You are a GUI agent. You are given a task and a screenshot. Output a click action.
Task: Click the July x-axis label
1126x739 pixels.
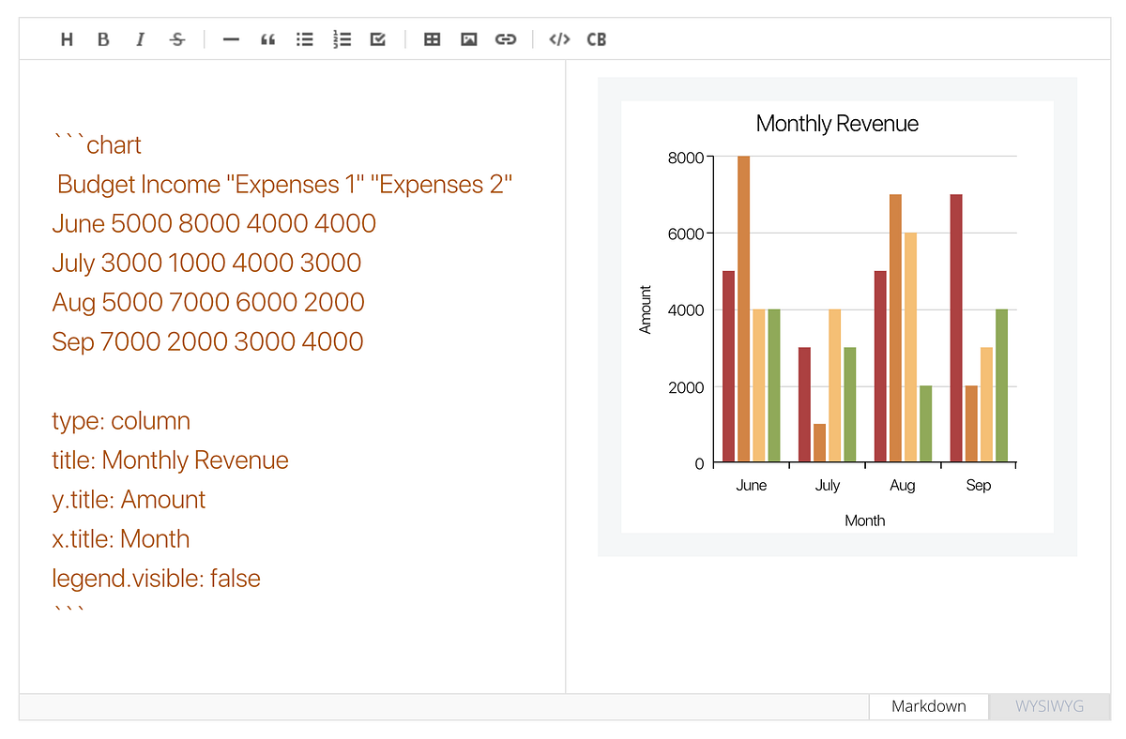point(828,486)
